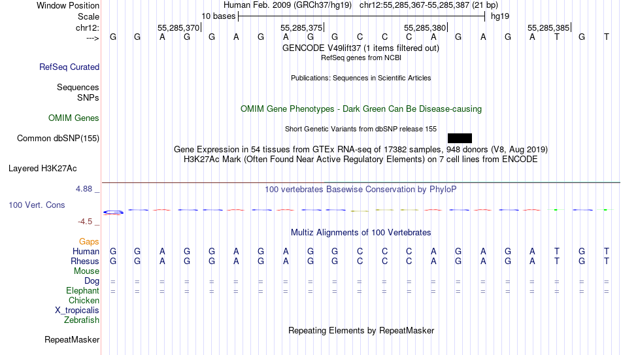Select the Chicken species label
The width and height of the screenshot is (621, 355).
tap(84, 300)
